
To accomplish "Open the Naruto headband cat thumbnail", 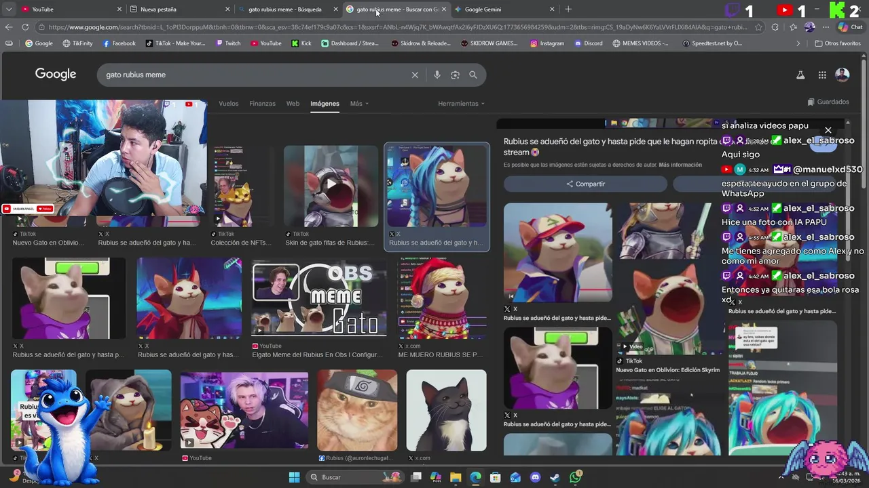I will pos(357,410).
